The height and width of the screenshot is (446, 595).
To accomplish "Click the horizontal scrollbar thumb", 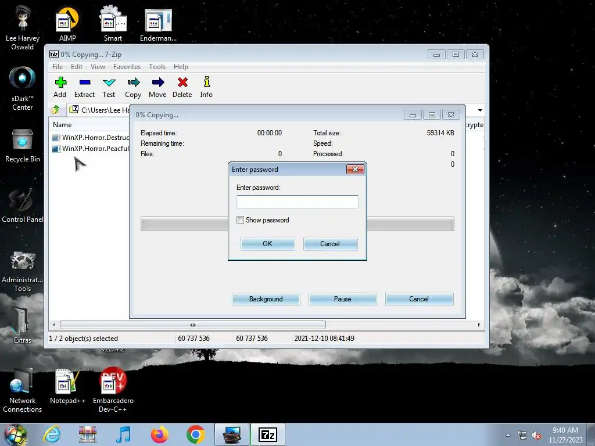I will coord(193,325).
